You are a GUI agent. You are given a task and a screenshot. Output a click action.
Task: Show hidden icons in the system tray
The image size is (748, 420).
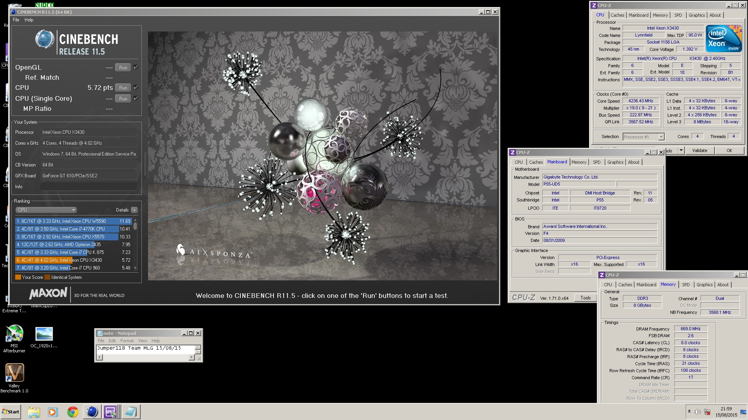point(689,411)
